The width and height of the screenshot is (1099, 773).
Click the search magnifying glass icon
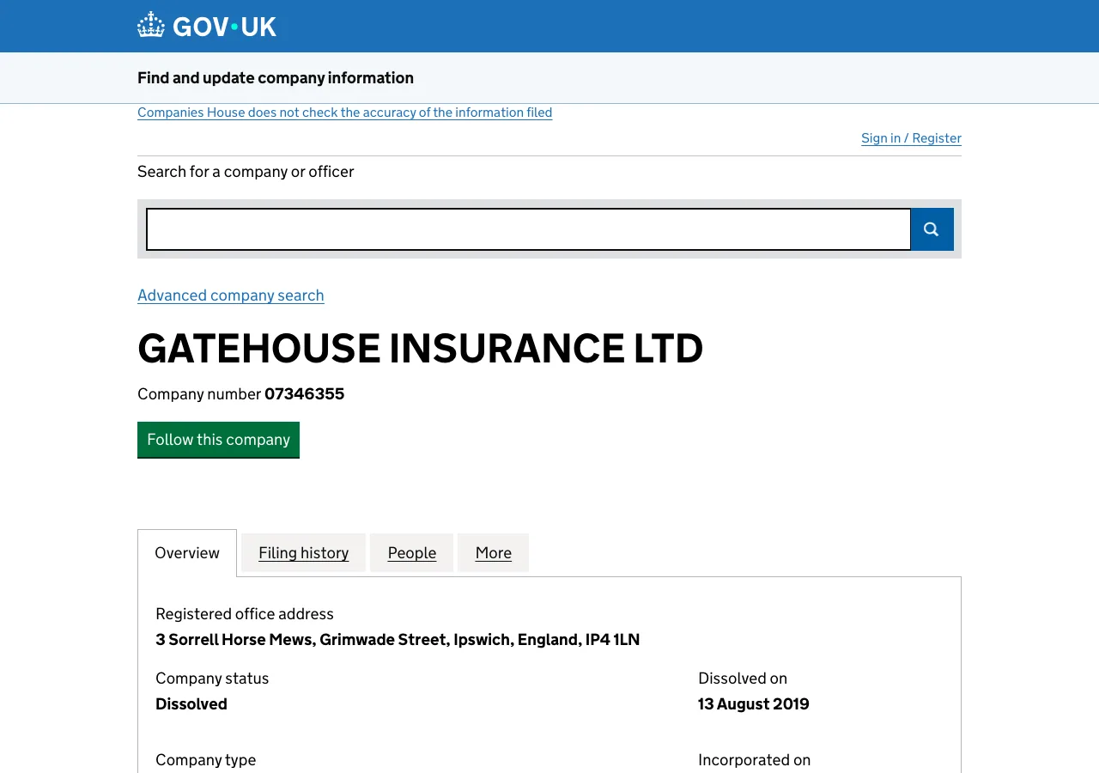tap(931, 229)
